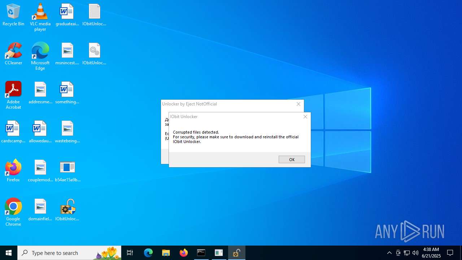
Task: Select the graduateai Word document icon
Action: click(67, 15)
